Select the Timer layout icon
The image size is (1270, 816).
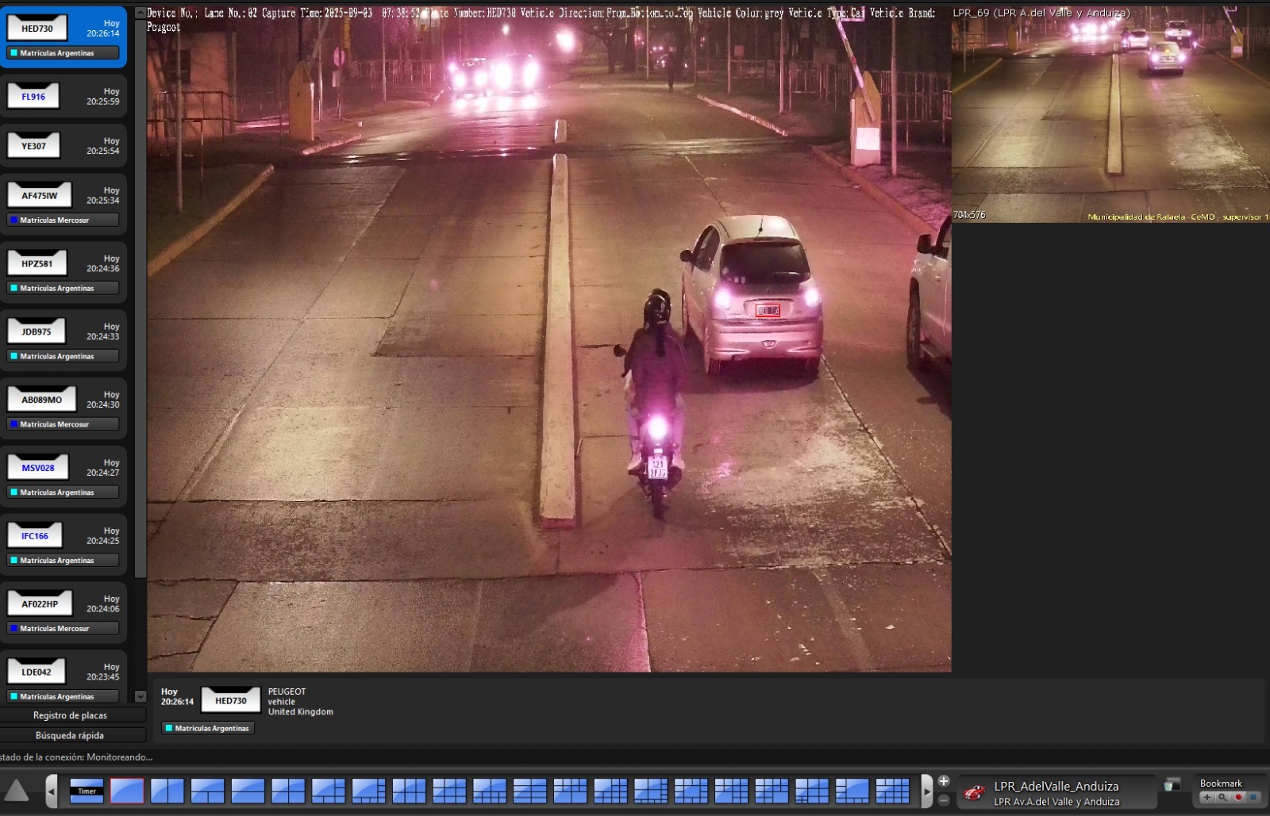tap(87, 791)
